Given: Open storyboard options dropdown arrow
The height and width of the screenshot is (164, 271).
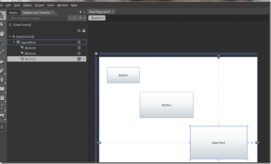Looking at the screenshot, I should point(84,18).
